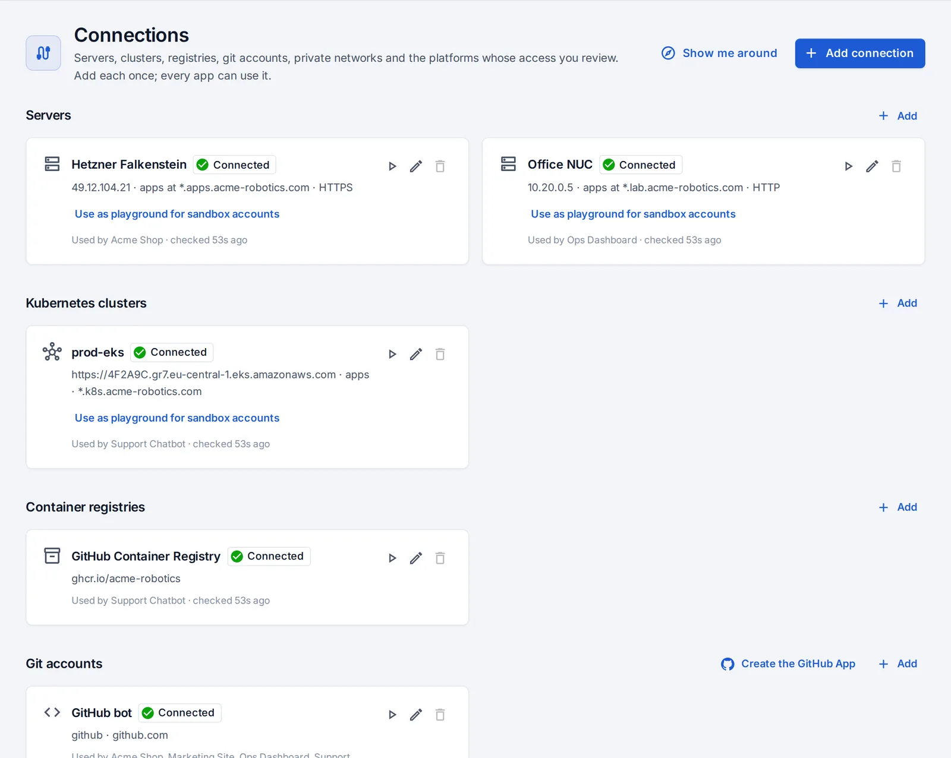951x758 pixels.
Task: Test GitHub Container Registry connection
Action: click(392, 558)
